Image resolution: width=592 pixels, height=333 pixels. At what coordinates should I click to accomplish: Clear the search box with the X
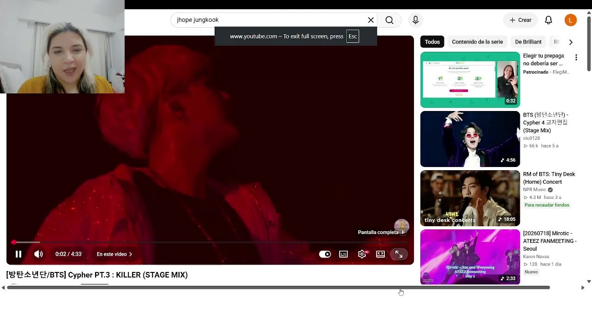pyautogui.click(x=370, y=20)
